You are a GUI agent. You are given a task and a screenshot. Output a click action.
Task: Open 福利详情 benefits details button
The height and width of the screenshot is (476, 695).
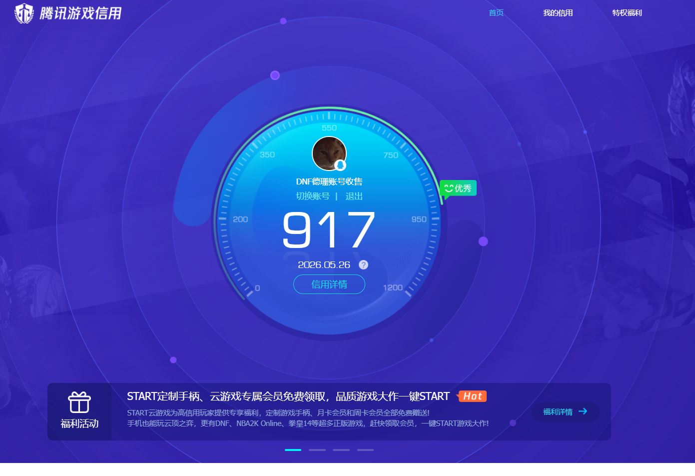566,411
